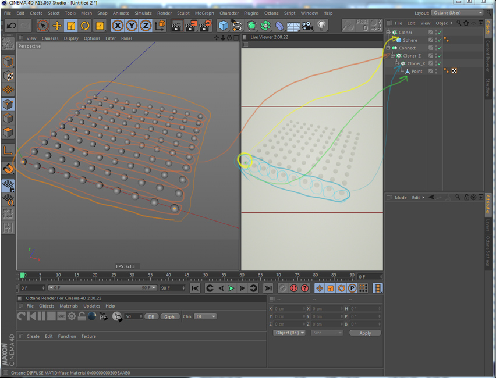This screenshot has height=378, width=496.
Task: Open the Object (Rel) coordinate dropdown
Action: (x=289, y=333)
